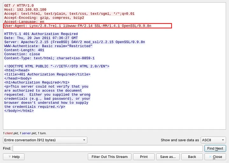Click the 'Date: Thu, 20 Jan 2011' line
The height and width of the screenshot is (163, 229).
coord(41,38)
